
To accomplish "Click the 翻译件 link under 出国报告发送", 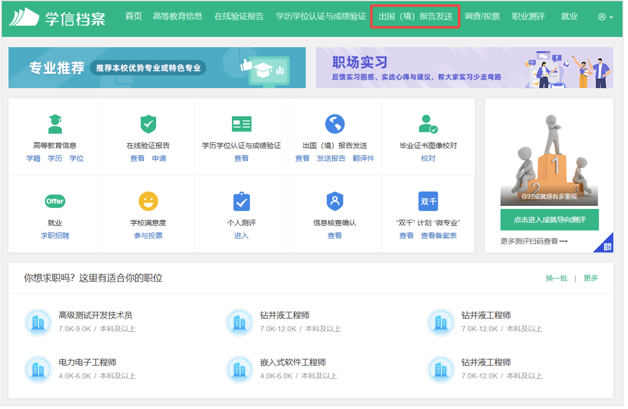I will coord(363,158).
